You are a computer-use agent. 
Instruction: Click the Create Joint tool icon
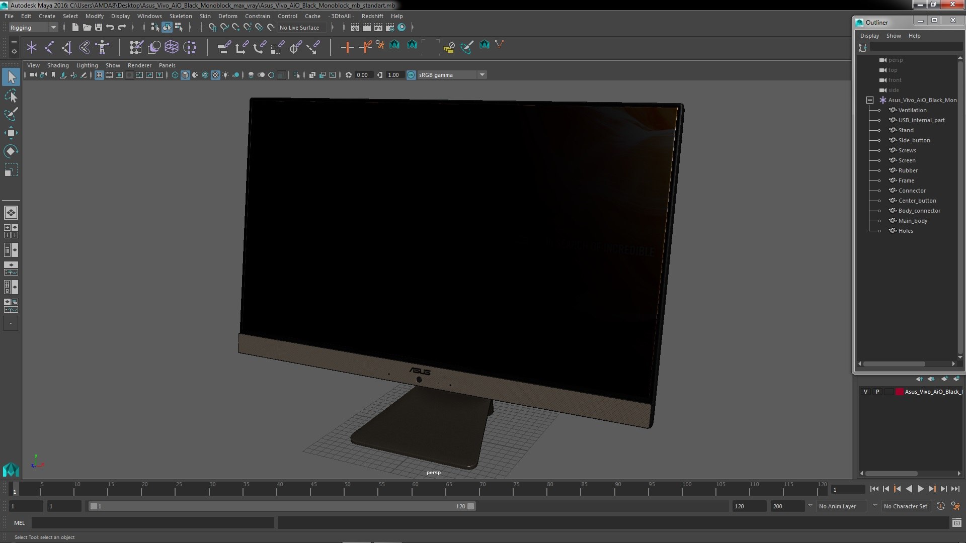49,47
